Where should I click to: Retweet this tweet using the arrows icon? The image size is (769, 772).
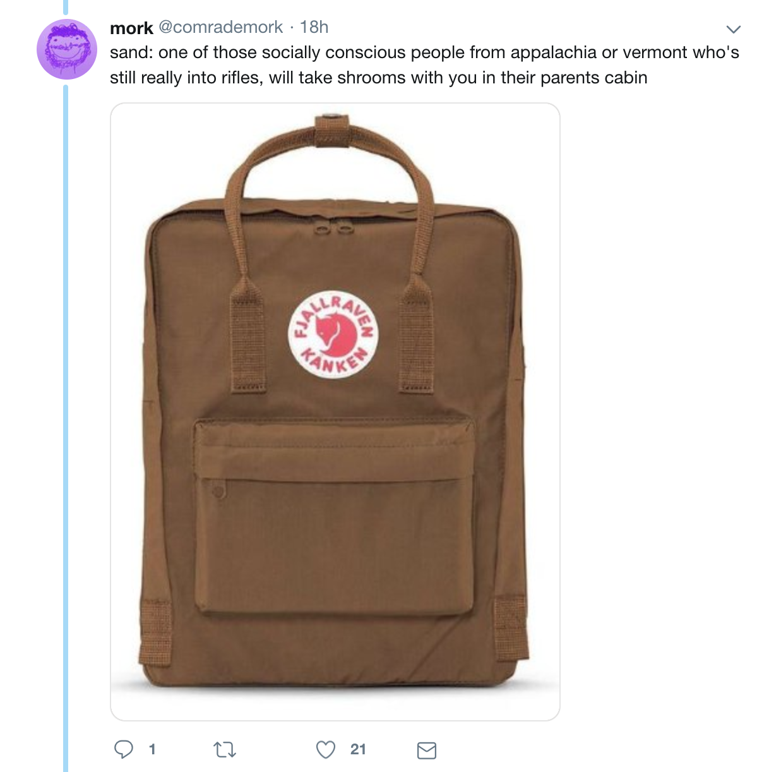pos(225,750)
